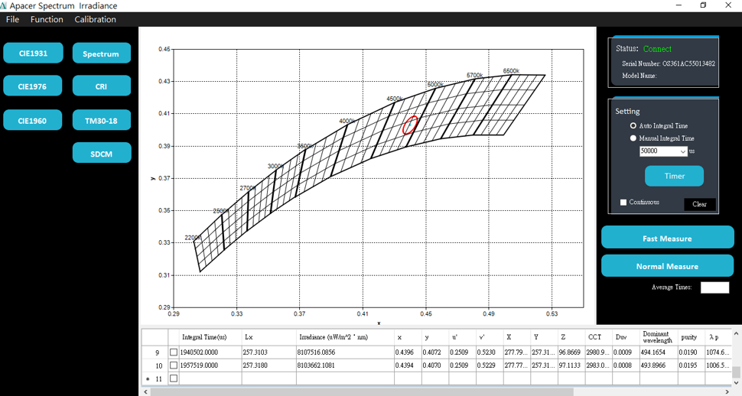Click the Irradiance column header
742x396 pixels.
click(x=345, y=337)
